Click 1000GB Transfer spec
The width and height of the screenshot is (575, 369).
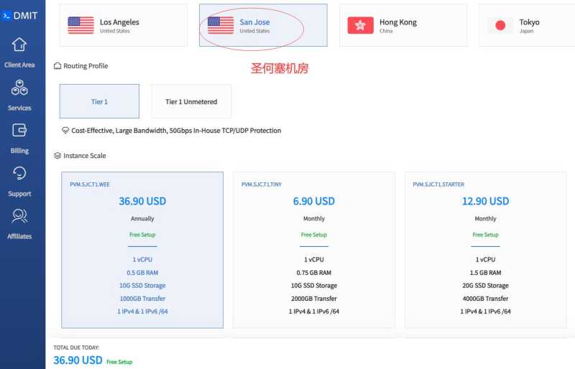click(142, 299)
